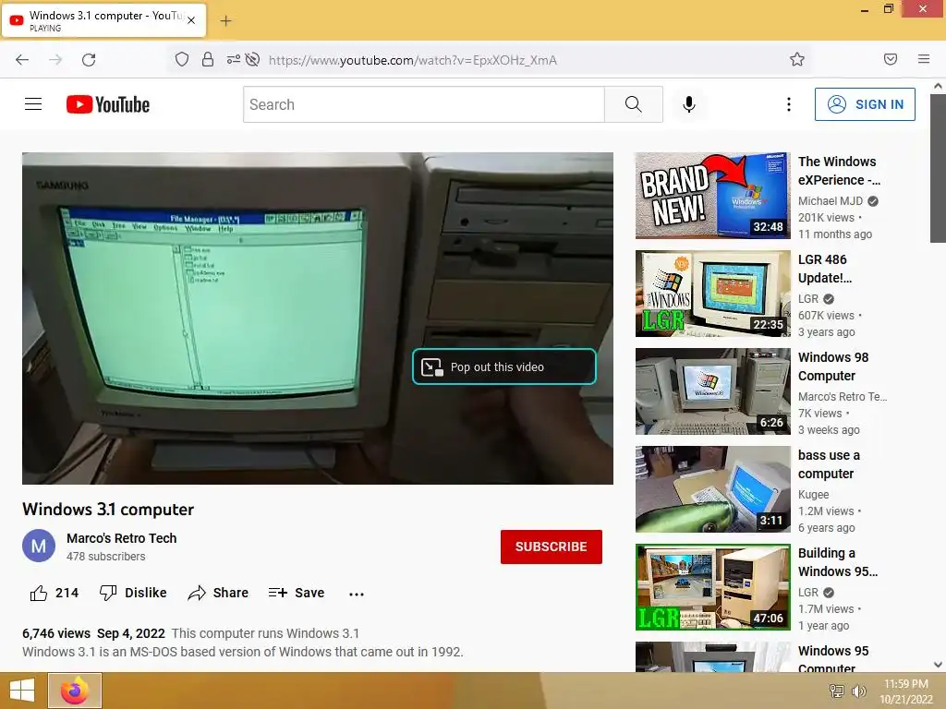Screen dimensions: 946x709
Task: Bookmark this page with the star
Action: point(797,59)
